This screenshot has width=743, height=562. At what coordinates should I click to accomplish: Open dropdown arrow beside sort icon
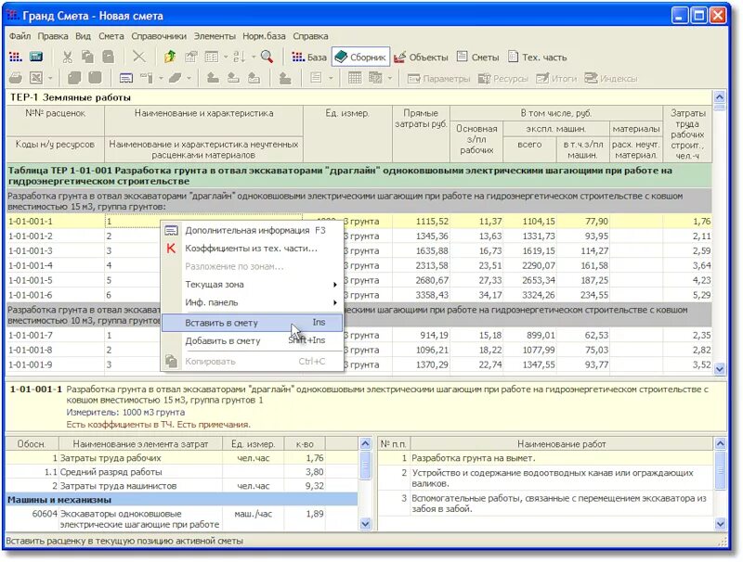click(254, 57)
